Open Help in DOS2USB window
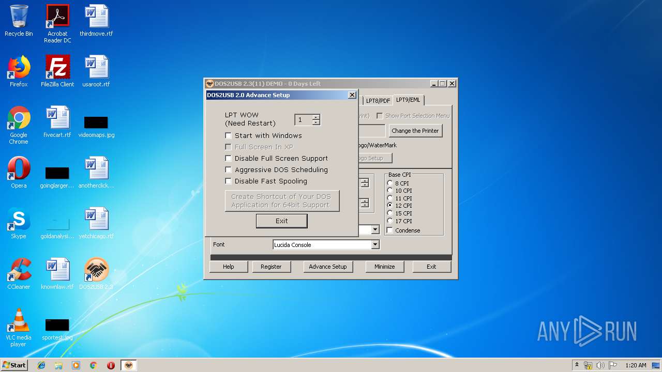662x372 pixels. [229, 267]
